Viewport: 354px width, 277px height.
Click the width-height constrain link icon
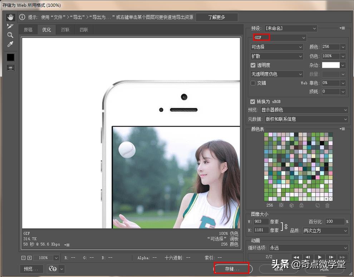click(286, 226)
